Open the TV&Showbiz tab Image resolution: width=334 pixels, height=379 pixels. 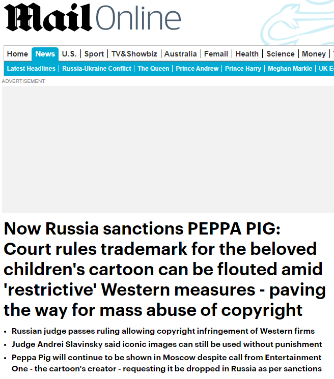(134, 54)
